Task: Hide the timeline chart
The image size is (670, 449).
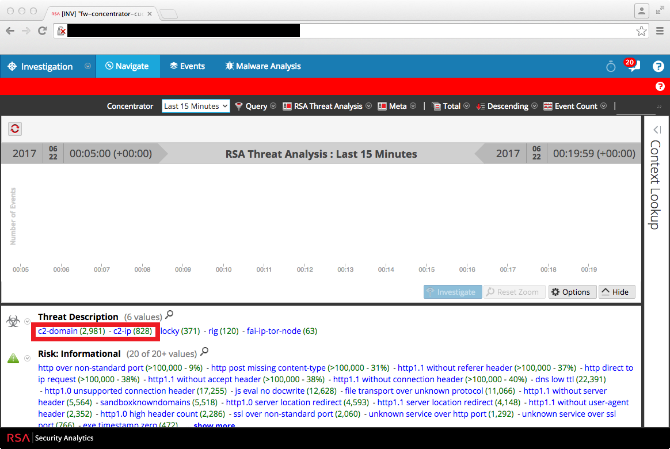Action: [617, 292]
